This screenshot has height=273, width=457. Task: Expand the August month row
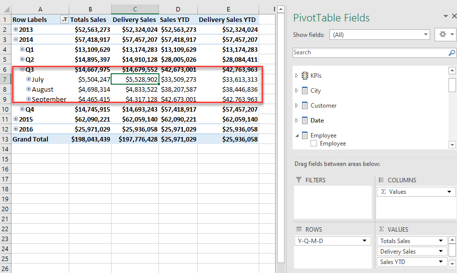(x=28, y=89)
